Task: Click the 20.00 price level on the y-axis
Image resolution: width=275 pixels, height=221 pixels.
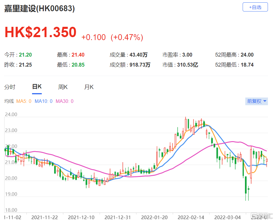Action: 11,178
